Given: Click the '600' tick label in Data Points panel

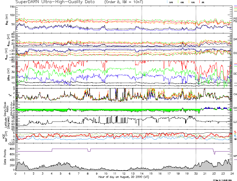Looking at the screenshot, I should point(12,154).
